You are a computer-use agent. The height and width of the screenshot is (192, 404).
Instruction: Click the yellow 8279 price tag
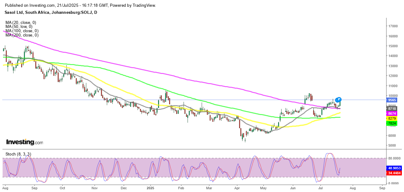coord(392,118)
